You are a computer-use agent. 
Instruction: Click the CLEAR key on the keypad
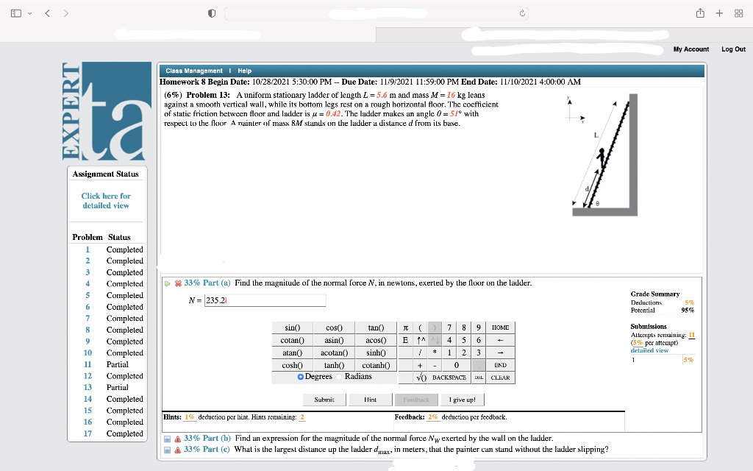click(x=499, y=379)
